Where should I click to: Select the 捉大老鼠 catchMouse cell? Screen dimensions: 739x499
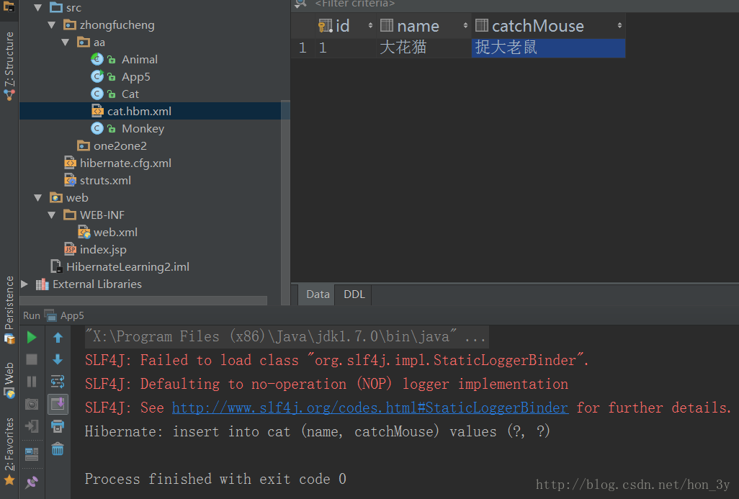(x=548, y=48)
